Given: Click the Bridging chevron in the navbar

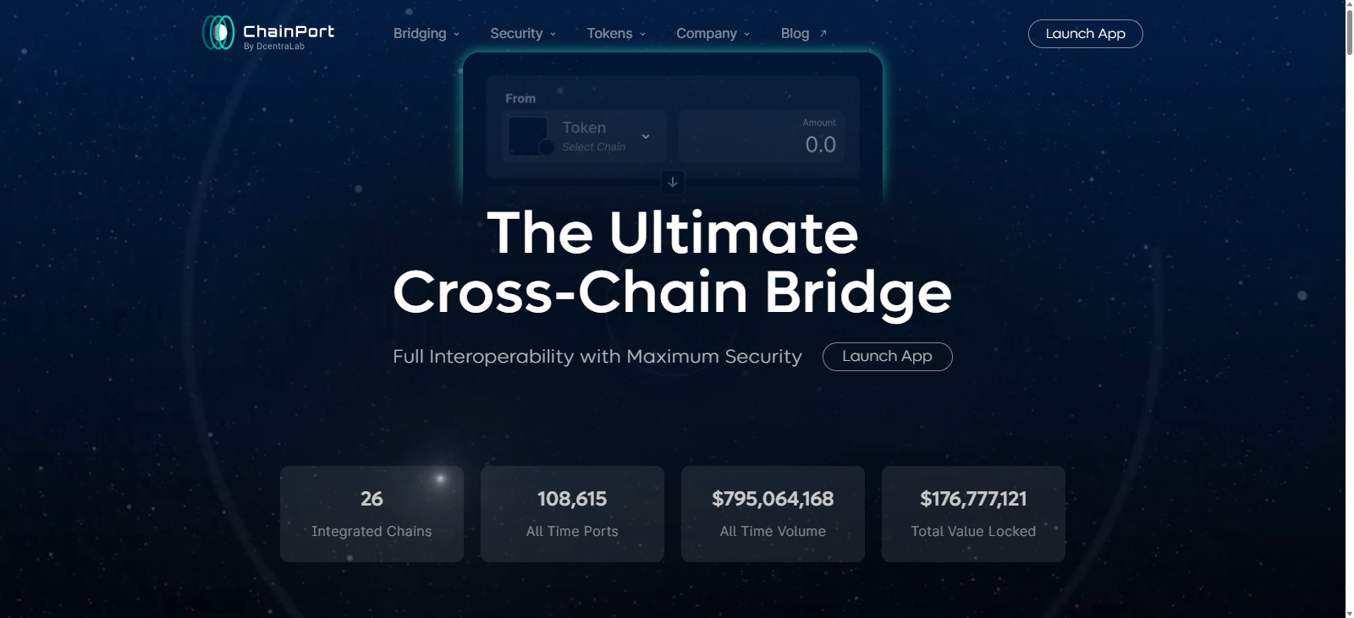Looking at the screenshot, I should tap(455, 34).
